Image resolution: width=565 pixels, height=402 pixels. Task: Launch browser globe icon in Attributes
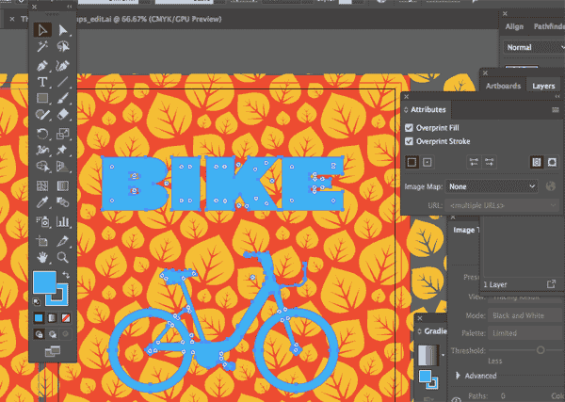pyautogui.click(x=550, y=186)
